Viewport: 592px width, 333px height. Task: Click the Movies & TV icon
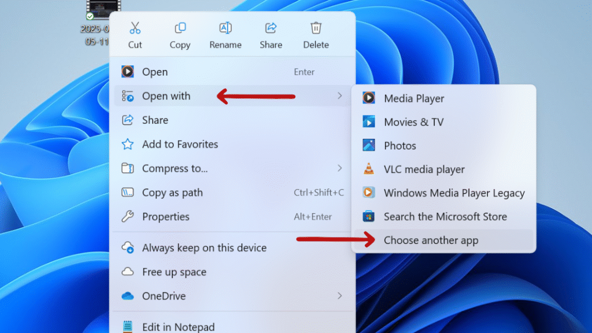coord(368,121)
